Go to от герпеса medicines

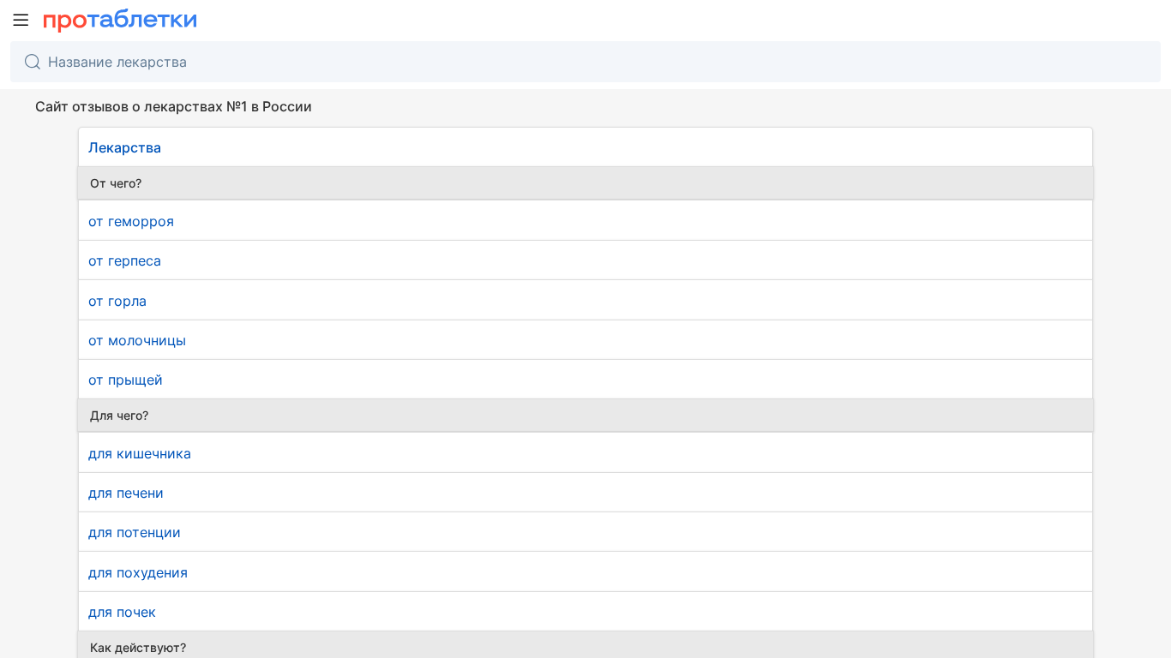(x=124, y=260)
